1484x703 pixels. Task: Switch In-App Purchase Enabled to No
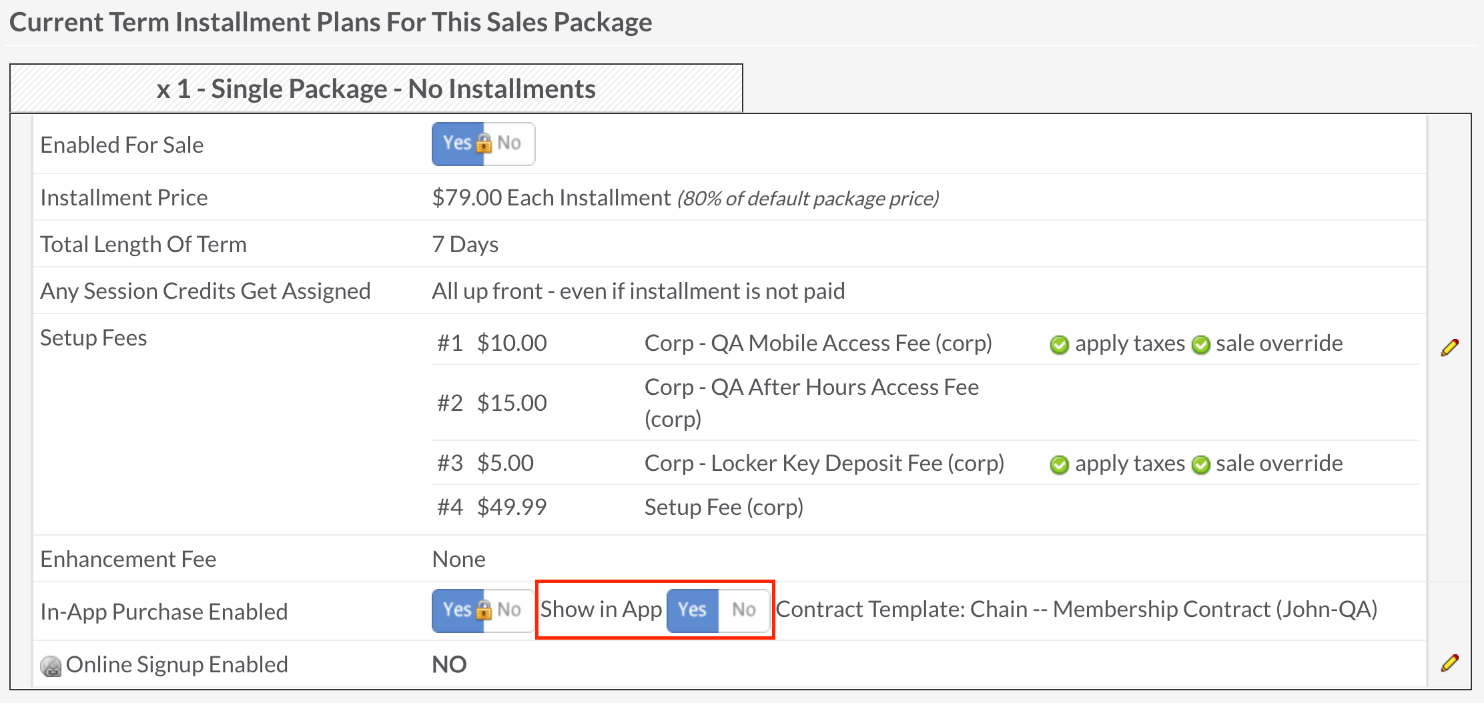(510, 610)
